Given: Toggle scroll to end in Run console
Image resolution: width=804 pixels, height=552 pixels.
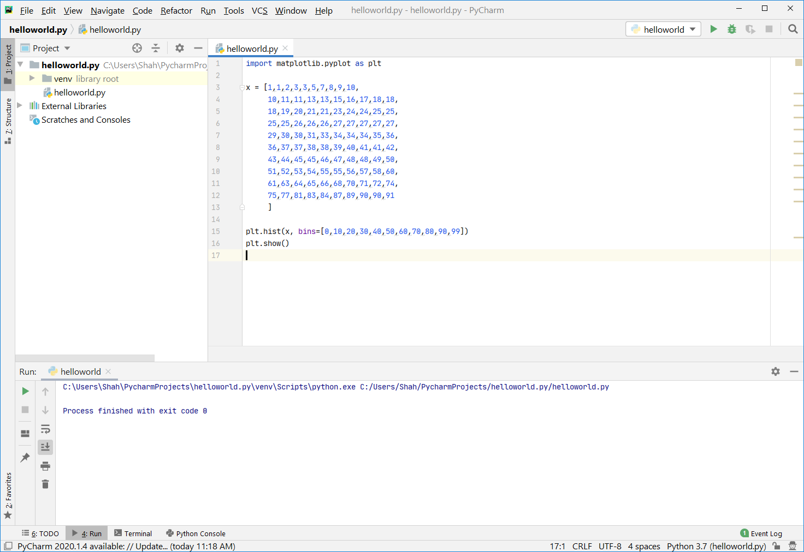Looking at the screenshot, I should pyautogui.click(x=45, y=447).
